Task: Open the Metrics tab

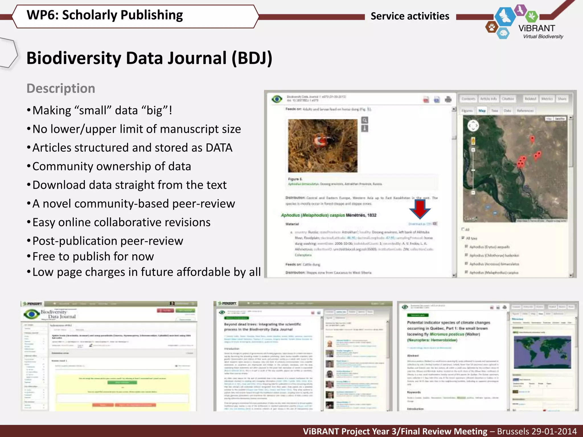Action: tap(547, 99)
